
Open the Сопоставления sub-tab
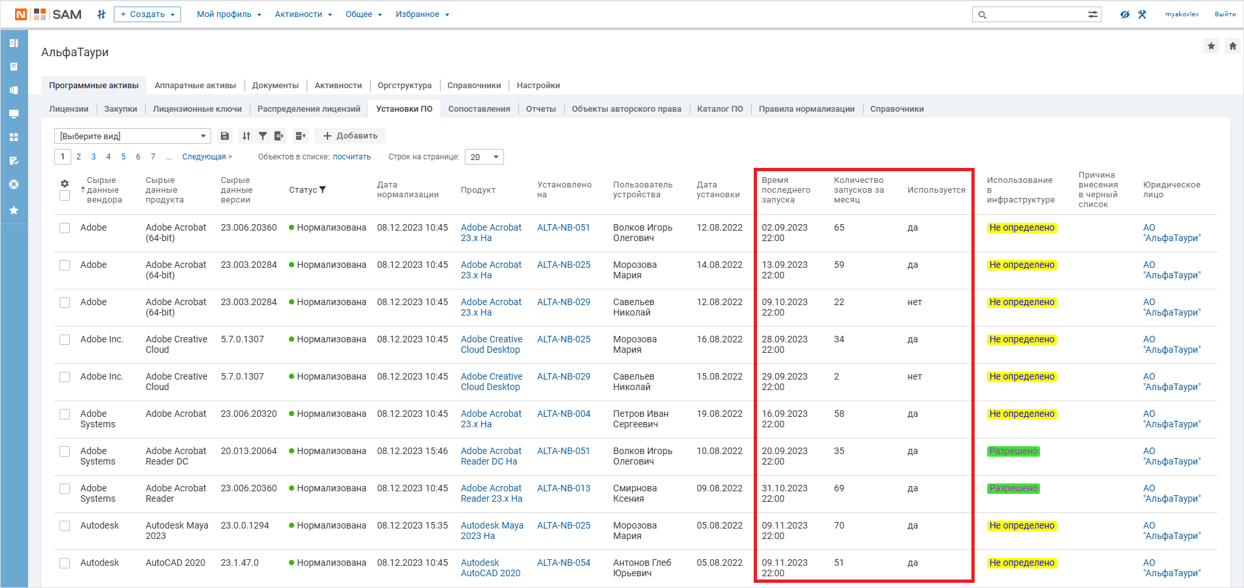pos(479,109)
